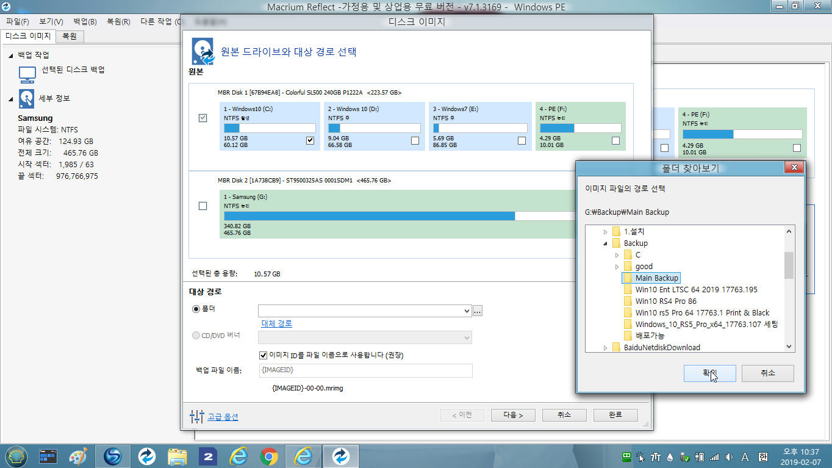
Task: Click 완료 button in the wizard
Action: click(615, 415)
